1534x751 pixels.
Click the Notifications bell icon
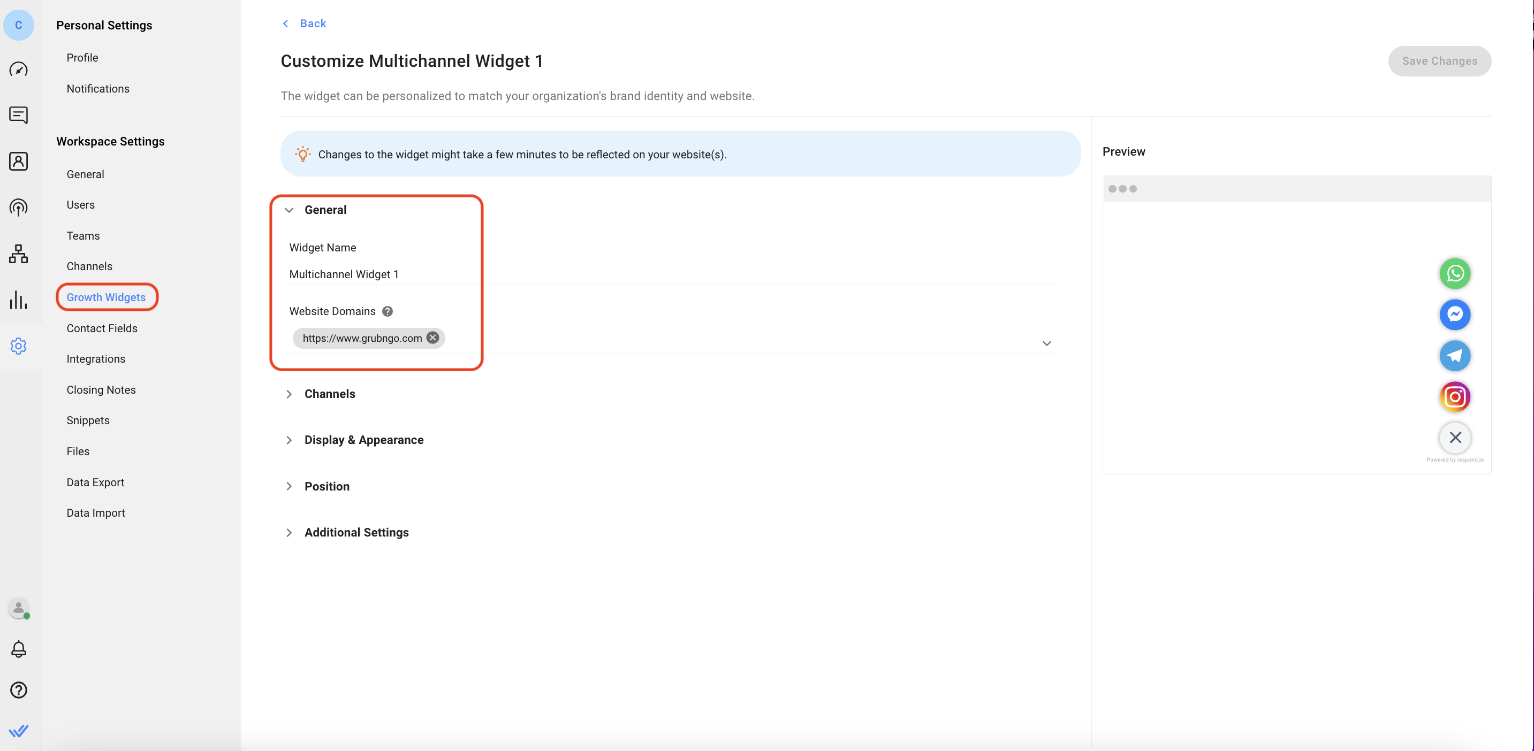19,649
